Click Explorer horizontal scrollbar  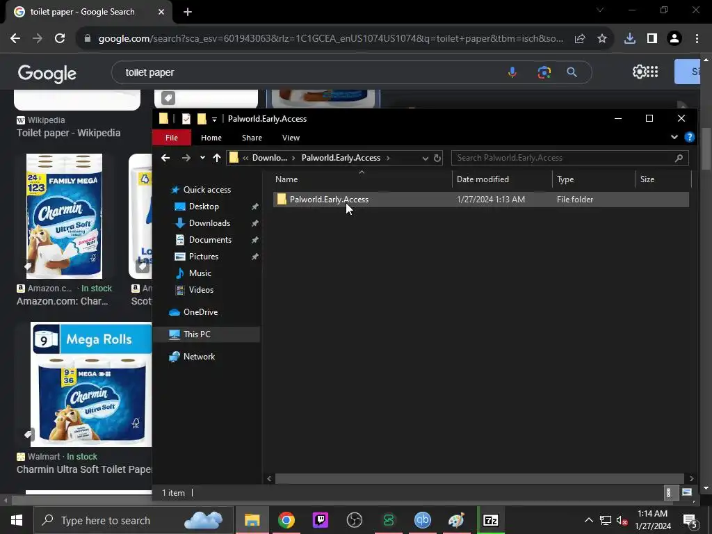[480, 478]
